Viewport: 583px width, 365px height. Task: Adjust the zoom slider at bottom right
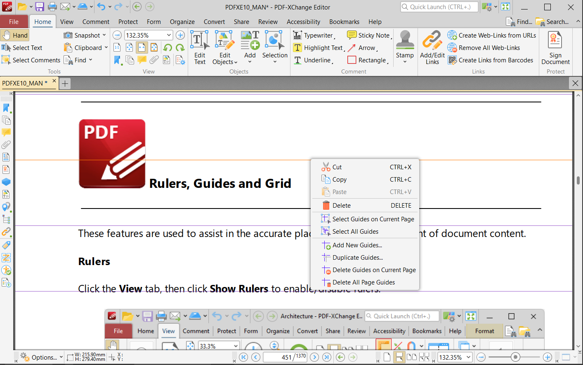[x=516, y=357]
